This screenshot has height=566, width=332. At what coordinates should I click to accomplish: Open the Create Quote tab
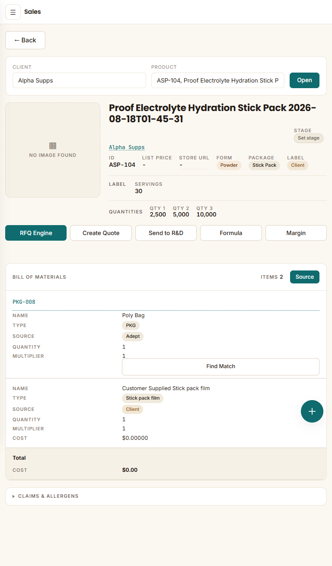coord(101,233)
